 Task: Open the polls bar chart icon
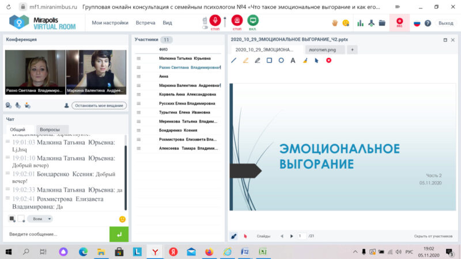tap(360, 23)
